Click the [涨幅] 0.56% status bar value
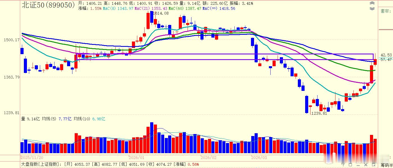The width and height of the screenshot is (393, 168). click(186, 164)
